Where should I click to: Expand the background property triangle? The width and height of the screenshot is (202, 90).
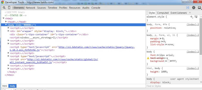click(166, 61)
